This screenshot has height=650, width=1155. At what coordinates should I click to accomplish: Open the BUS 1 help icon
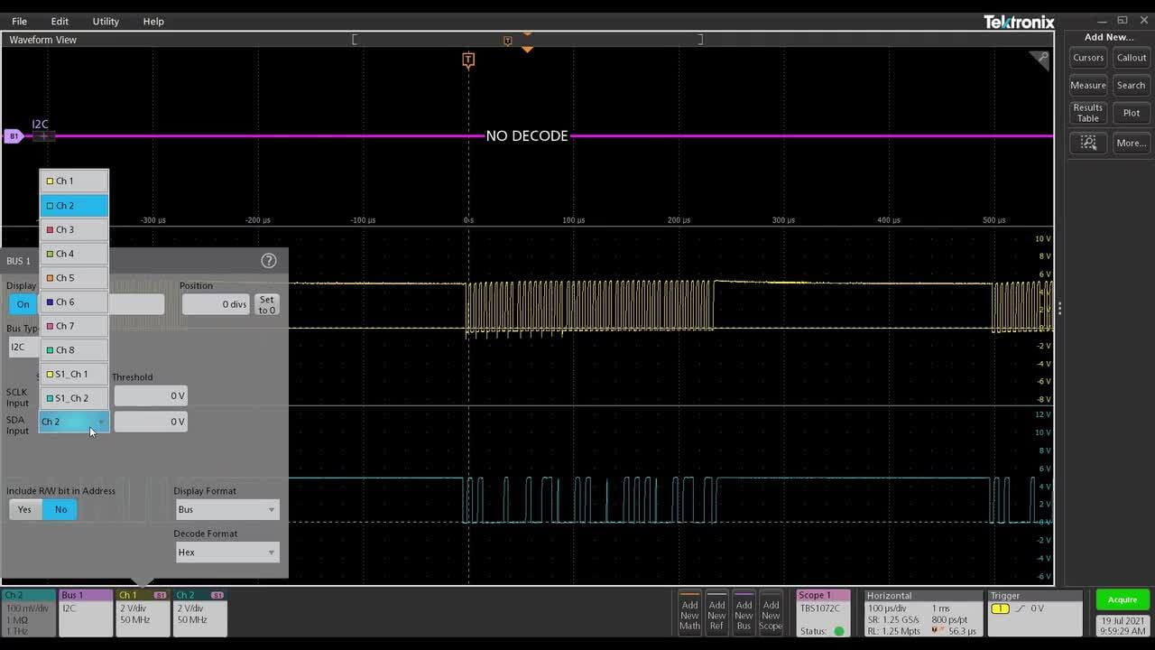point(268,261)
